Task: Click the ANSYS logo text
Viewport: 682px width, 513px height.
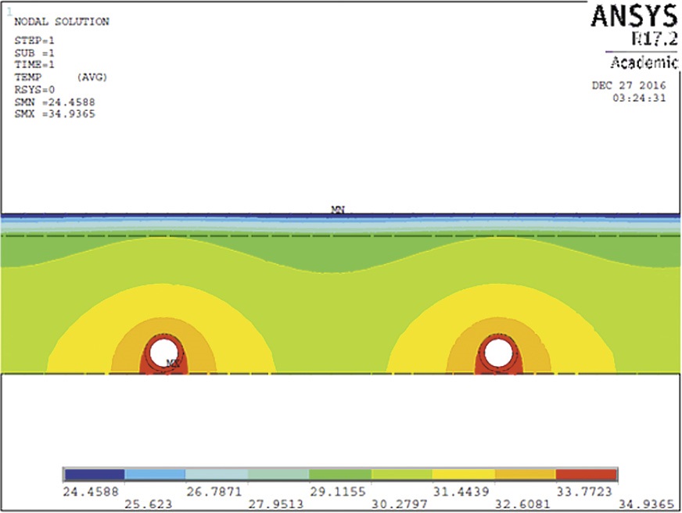Action: pyautogui.click(x=634, y=16)
